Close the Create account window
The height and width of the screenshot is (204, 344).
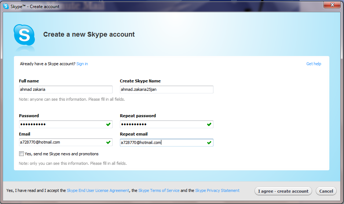(x=332, y=5)
